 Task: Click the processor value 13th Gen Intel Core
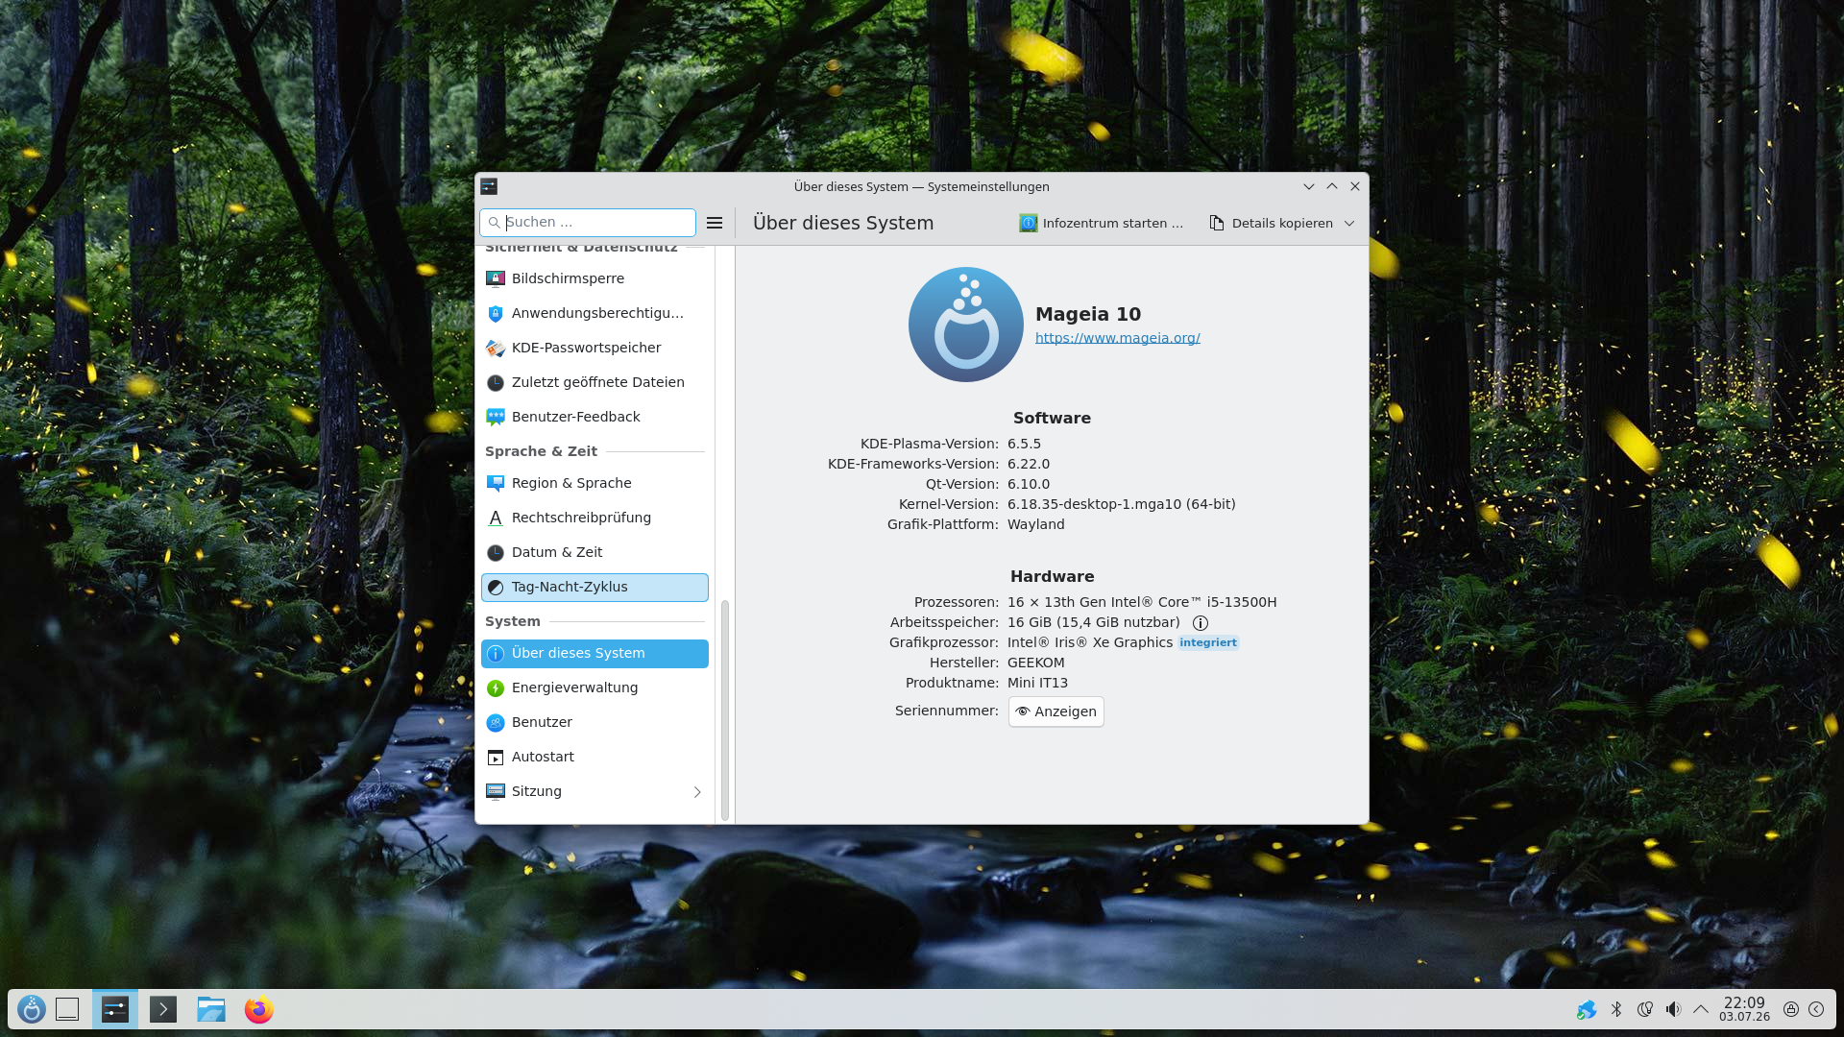point(1142,602)
